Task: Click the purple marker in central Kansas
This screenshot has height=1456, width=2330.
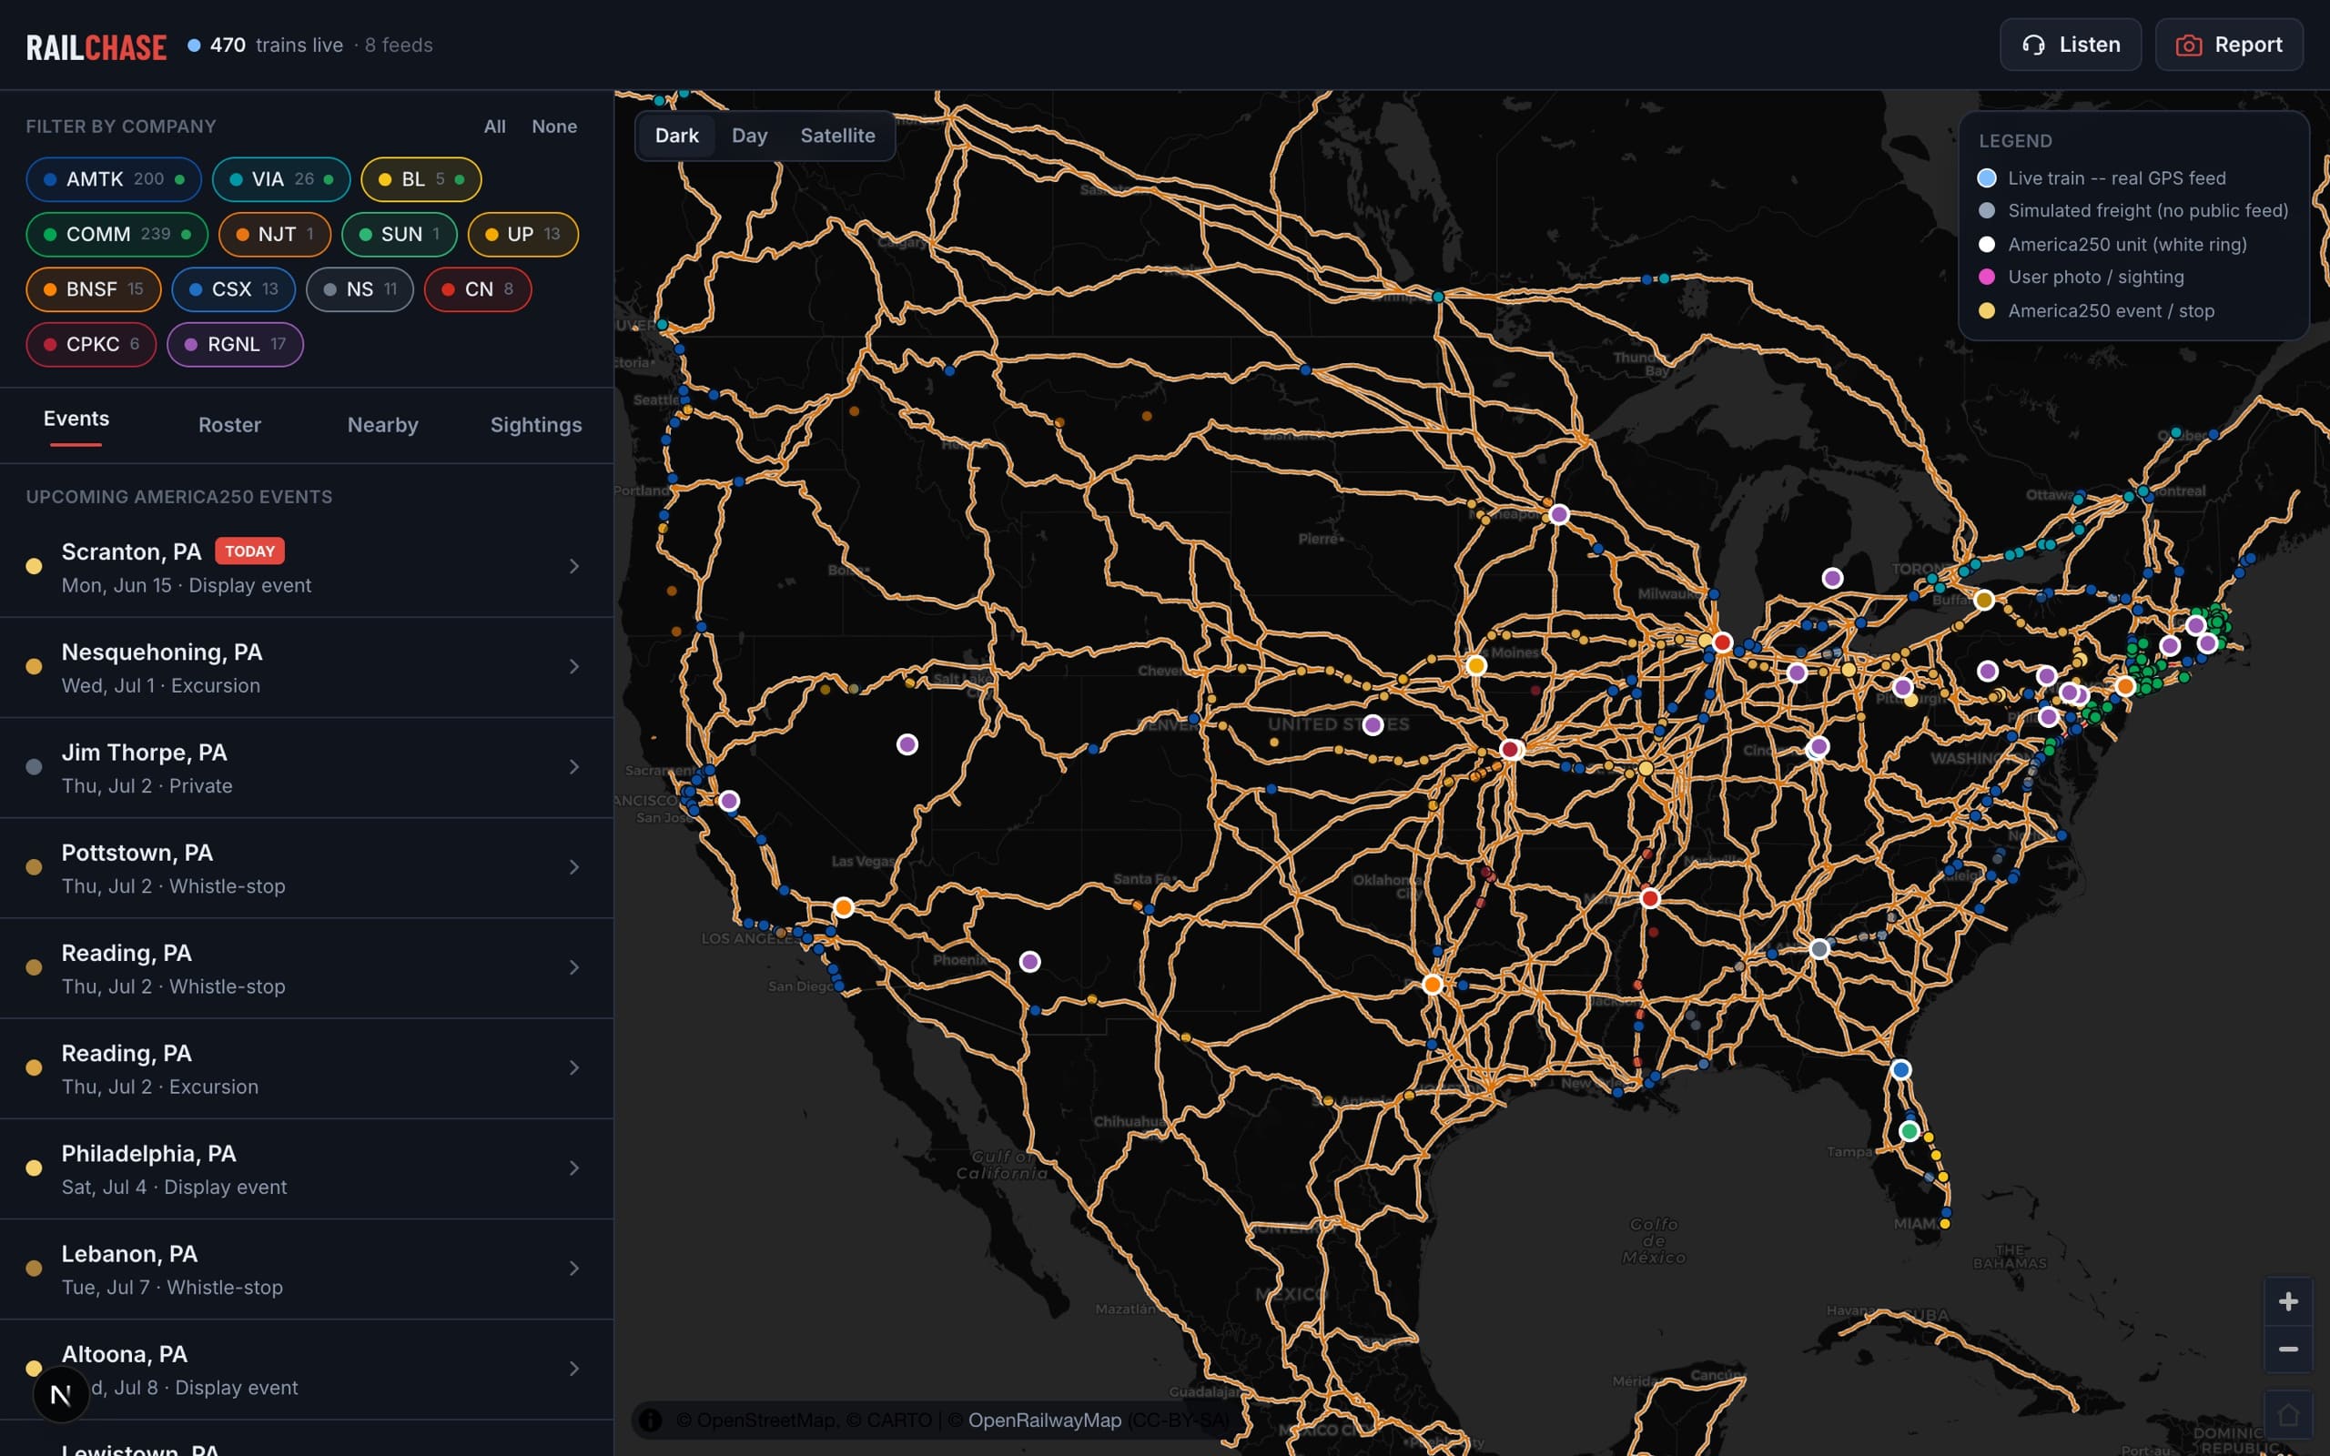Action: click(x=1373, y=725)
